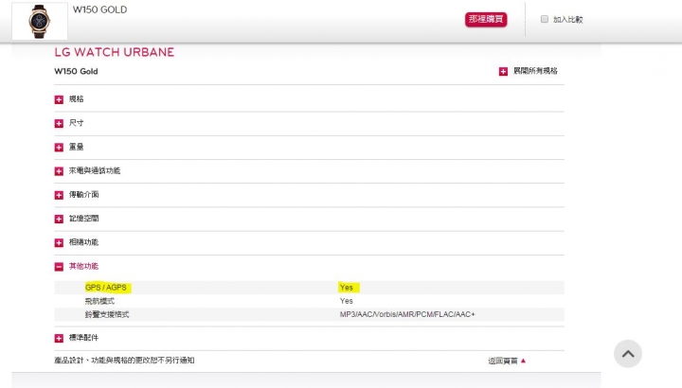Click the 飛航模式 row label
Image resolution: width=682 pixels, height=388 pixels.
pyautogui.click(x=99, y=301)
